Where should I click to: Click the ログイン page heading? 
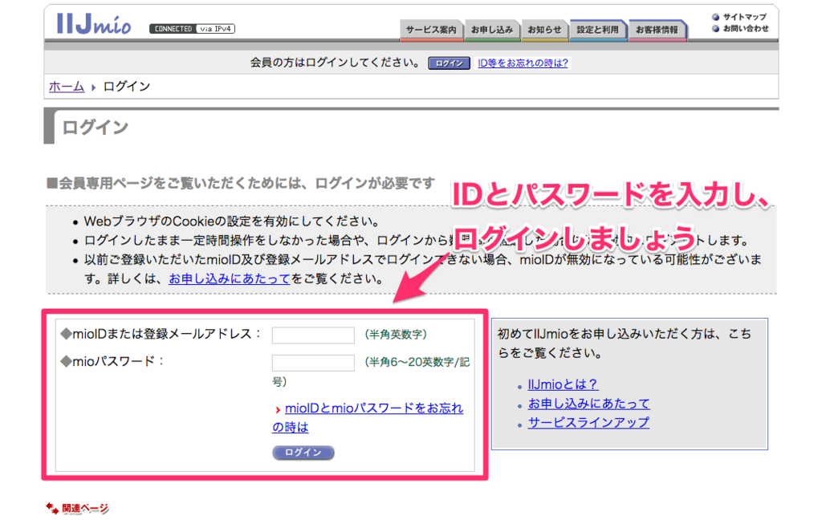click(x=95, y=128)
